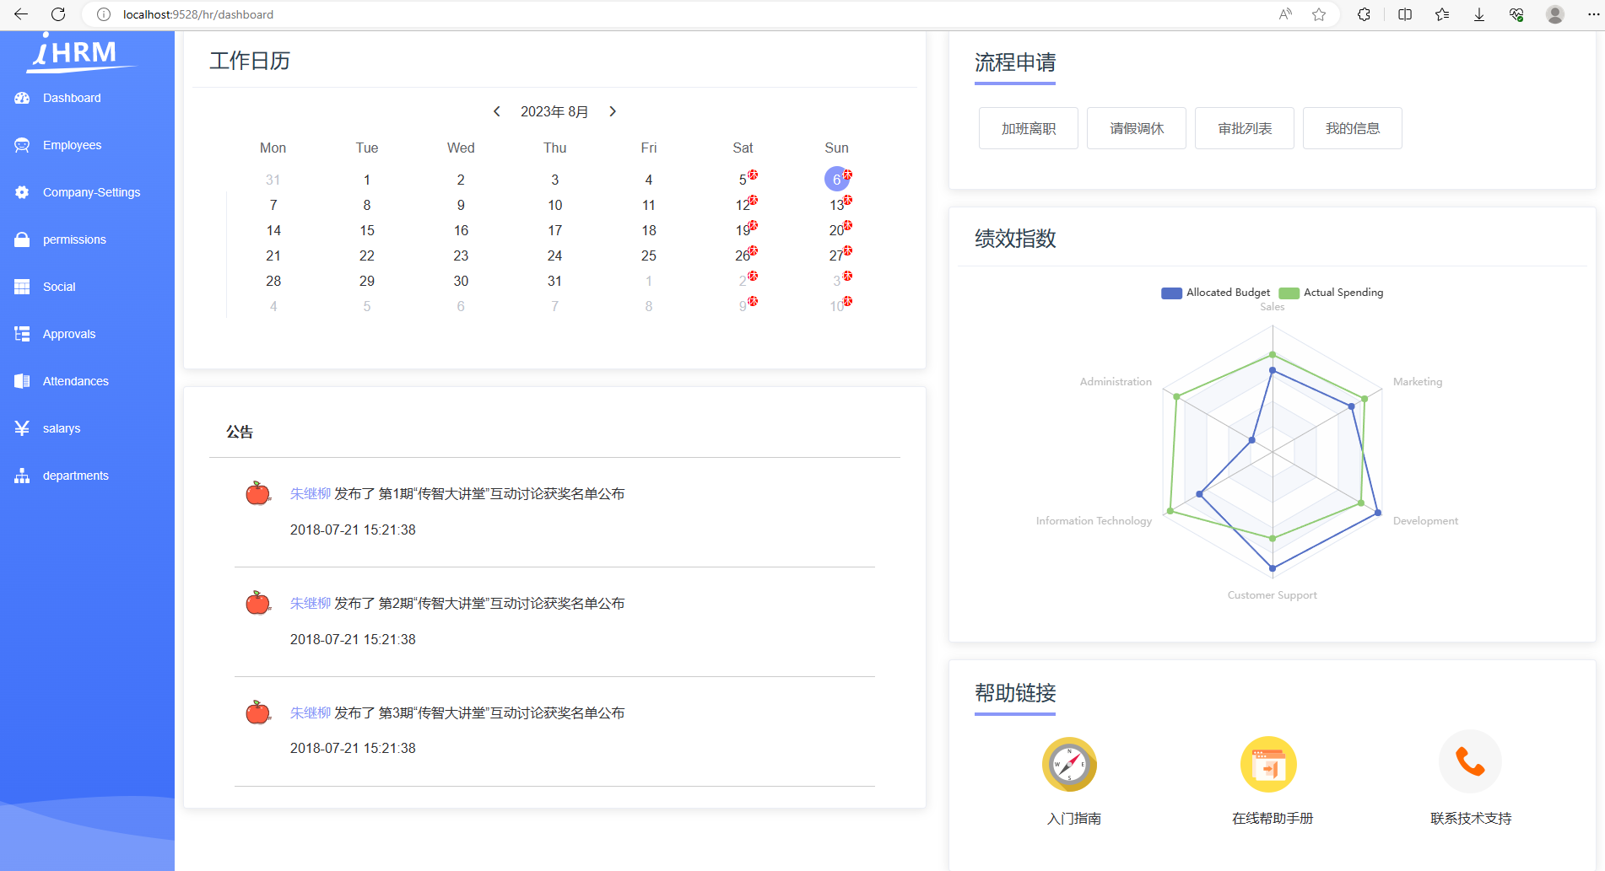The width and height of the screenshot is (1605, 871).
Task: Open Employees menu item
Action: (87, 145)
